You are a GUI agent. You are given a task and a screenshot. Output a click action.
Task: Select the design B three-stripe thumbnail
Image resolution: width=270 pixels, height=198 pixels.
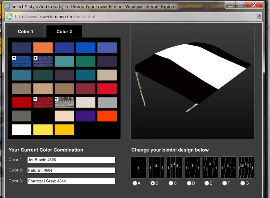156,167
